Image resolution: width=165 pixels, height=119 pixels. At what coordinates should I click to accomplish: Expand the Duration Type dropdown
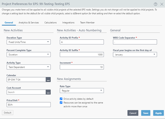coord(29,42)
